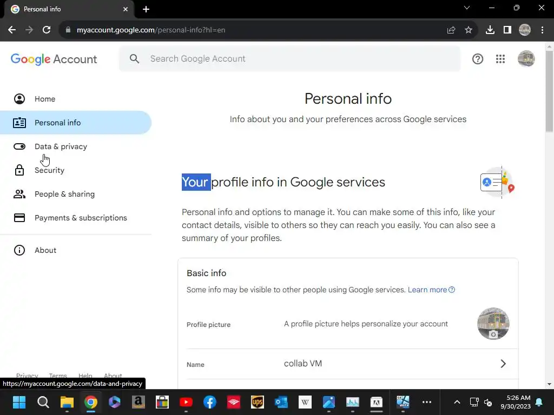Launch Facebook from the taskbar
554x415 pixels.
pyautogui.click(x=210, y=402)
